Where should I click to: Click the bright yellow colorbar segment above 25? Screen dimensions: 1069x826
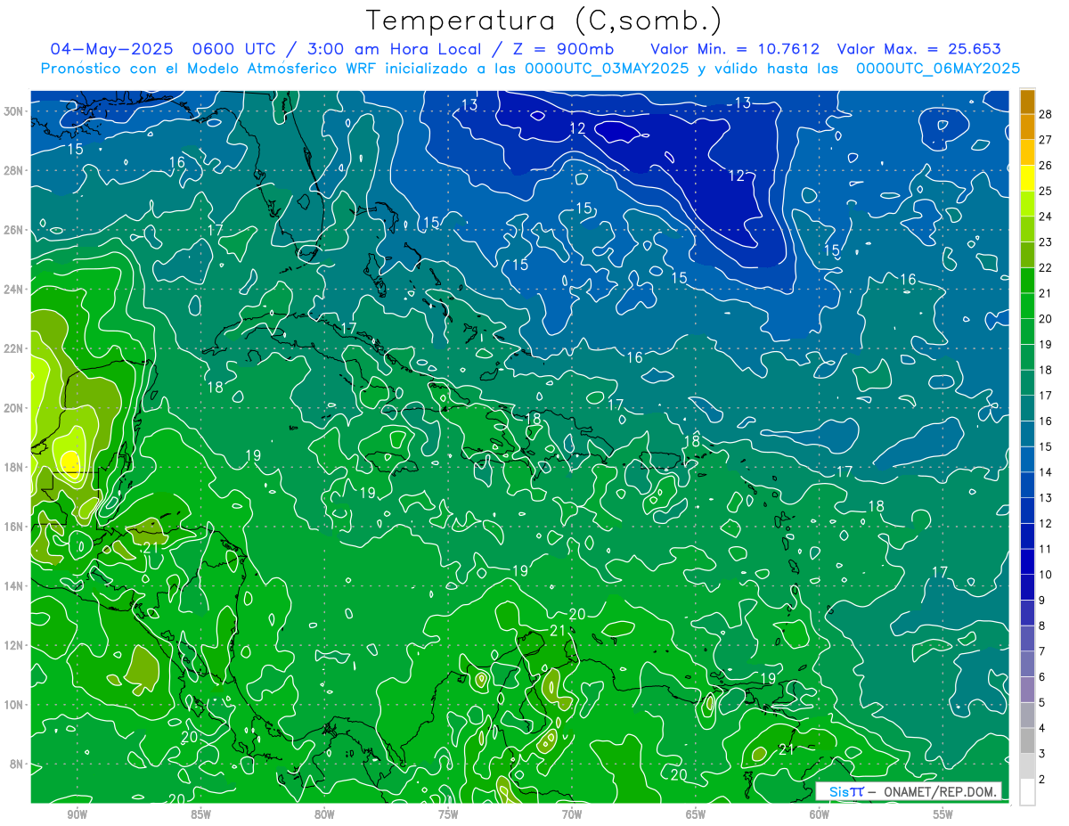(1027, 178)
